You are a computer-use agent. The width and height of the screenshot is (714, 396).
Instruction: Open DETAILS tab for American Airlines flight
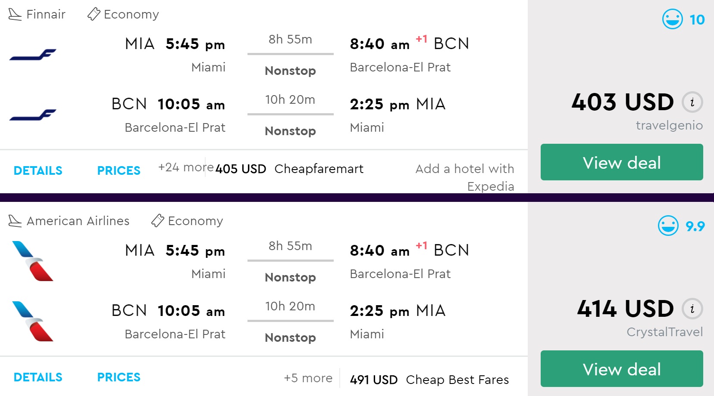click(x=38, y=377)
